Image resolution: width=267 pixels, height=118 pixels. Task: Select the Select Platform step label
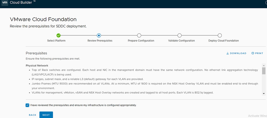coord(56,41)
